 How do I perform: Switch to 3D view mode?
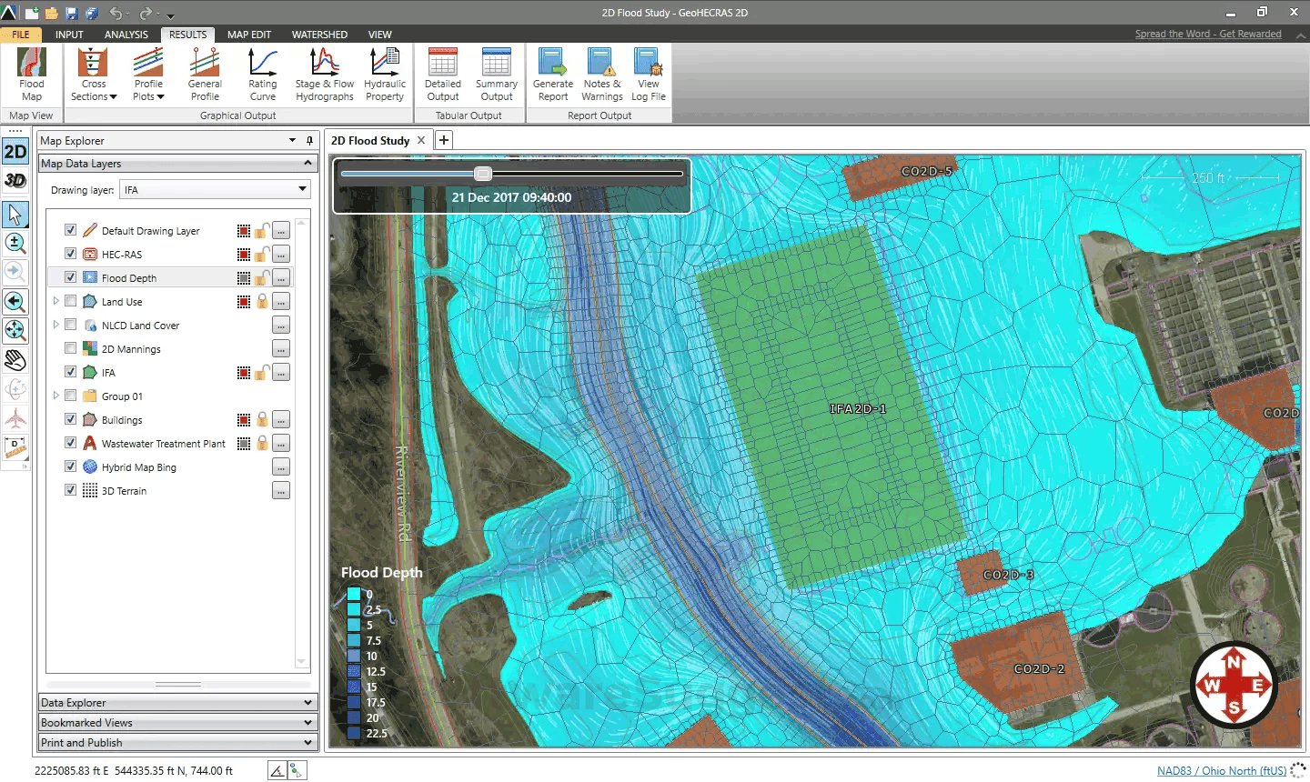[x=15, y=180]
